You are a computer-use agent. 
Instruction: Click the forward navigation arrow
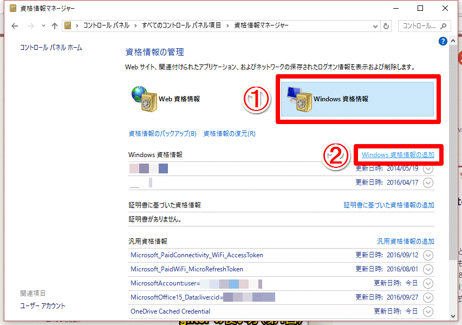click(x=30, y=25)
